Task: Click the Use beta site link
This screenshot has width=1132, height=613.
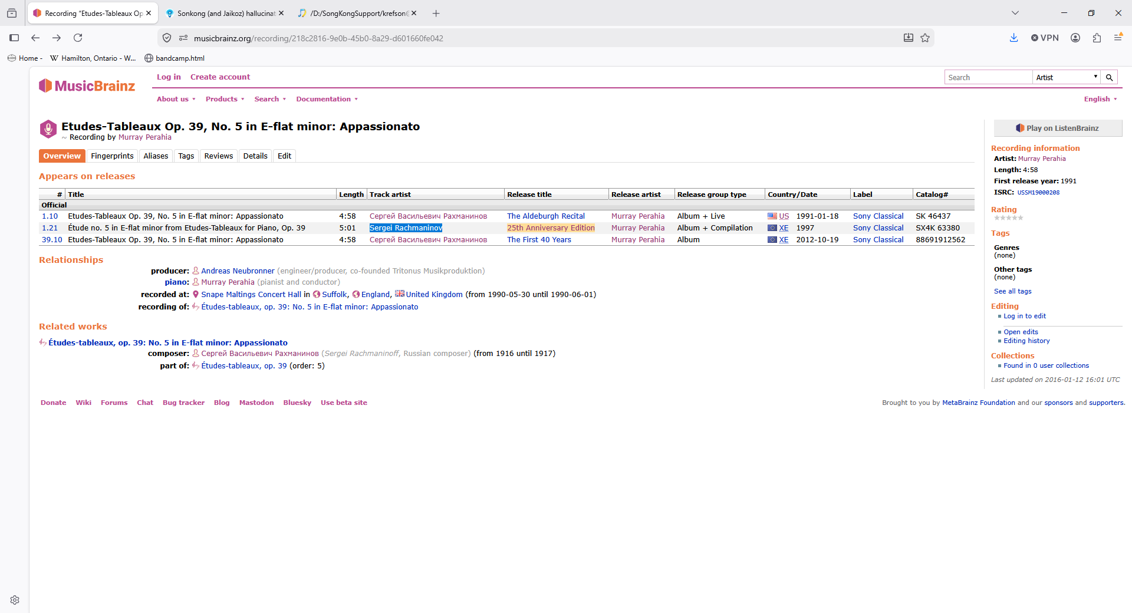Action: coord(344,403)
